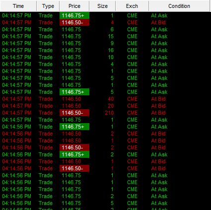The image size is (211, 210).
Task: Select the red size 4 cell at bid
Action: pyautogui.click(x=112, y=22)
